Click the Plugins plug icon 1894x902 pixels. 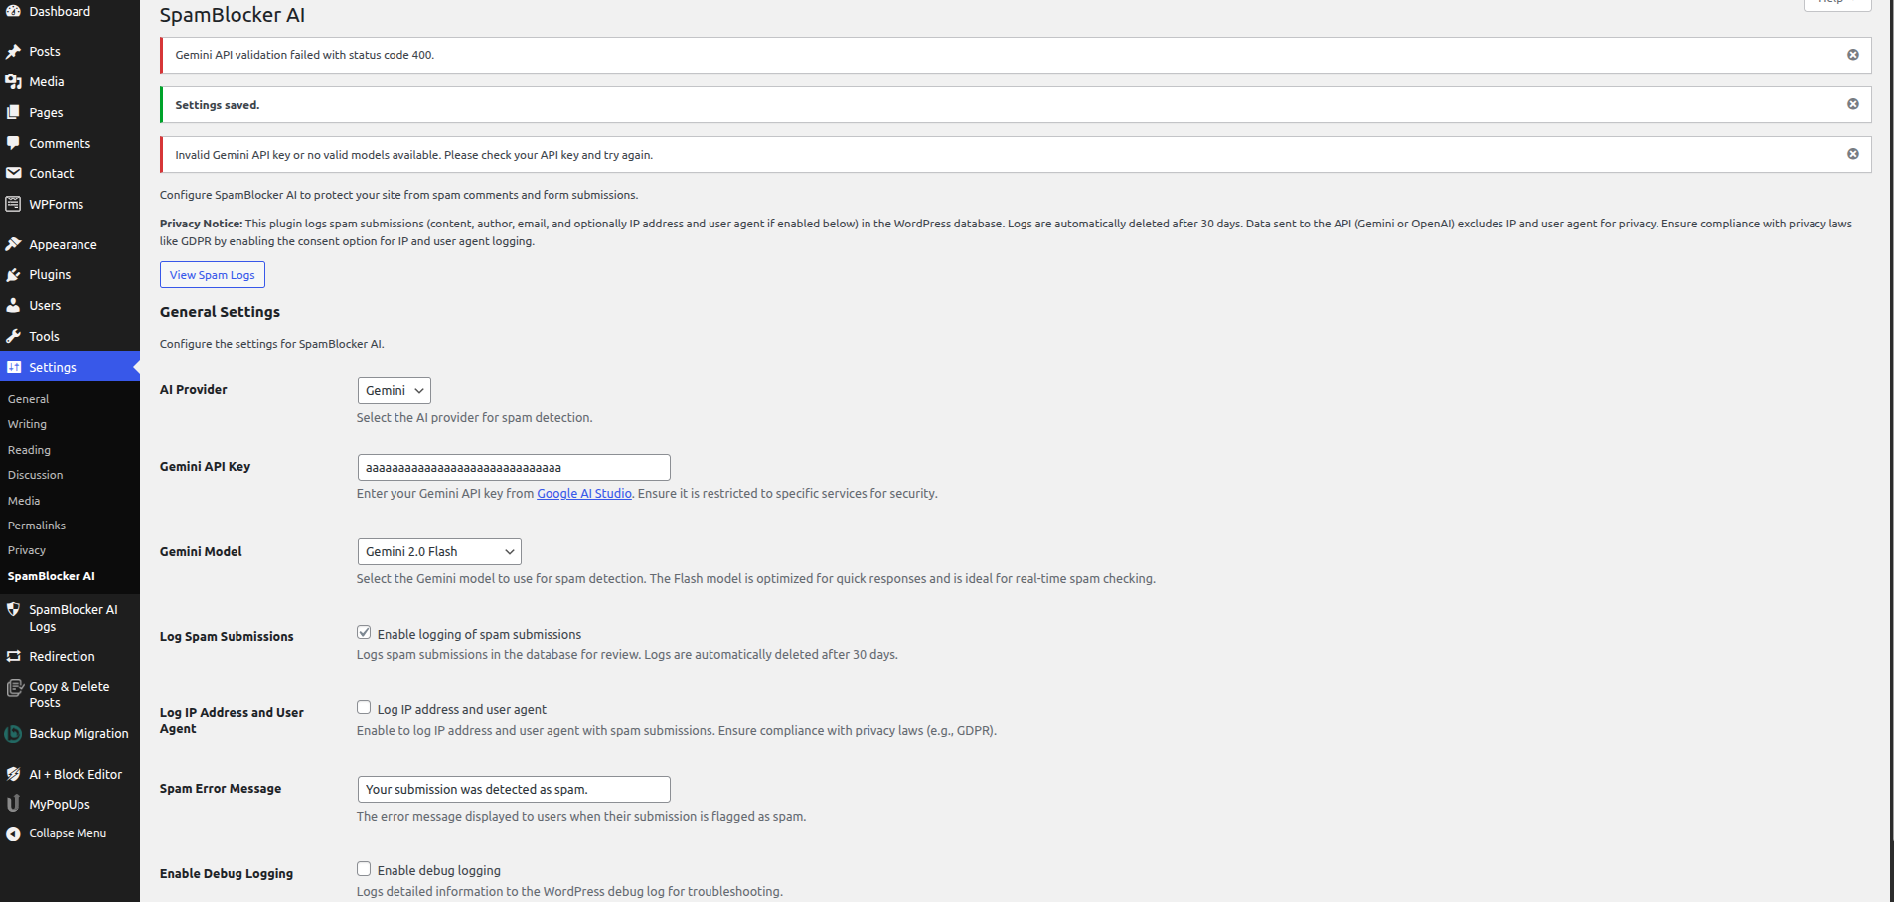(x=13, y=275)
